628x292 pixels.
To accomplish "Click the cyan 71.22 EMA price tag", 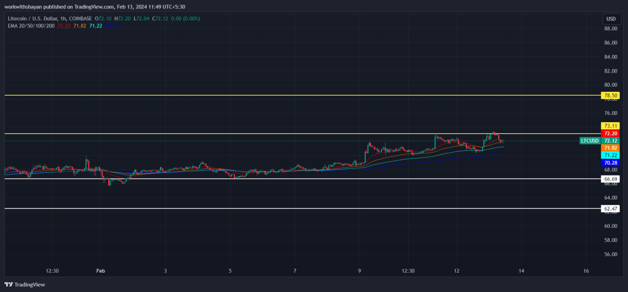I will (x=611, y=156).
